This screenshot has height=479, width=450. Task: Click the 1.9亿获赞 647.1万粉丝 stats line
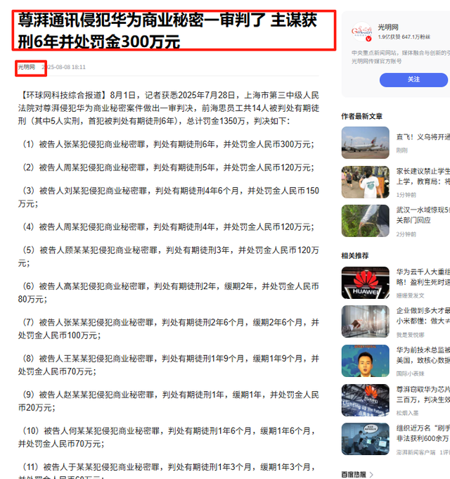click(x=404, y=37)
